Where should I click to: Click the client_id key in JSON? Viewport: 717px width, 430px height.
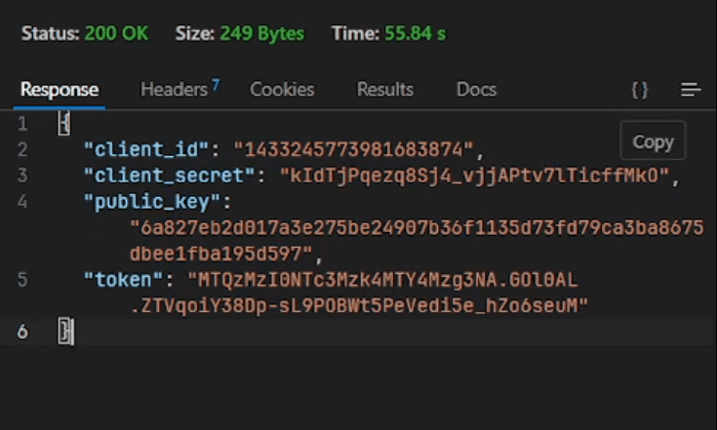click(148, 150)
